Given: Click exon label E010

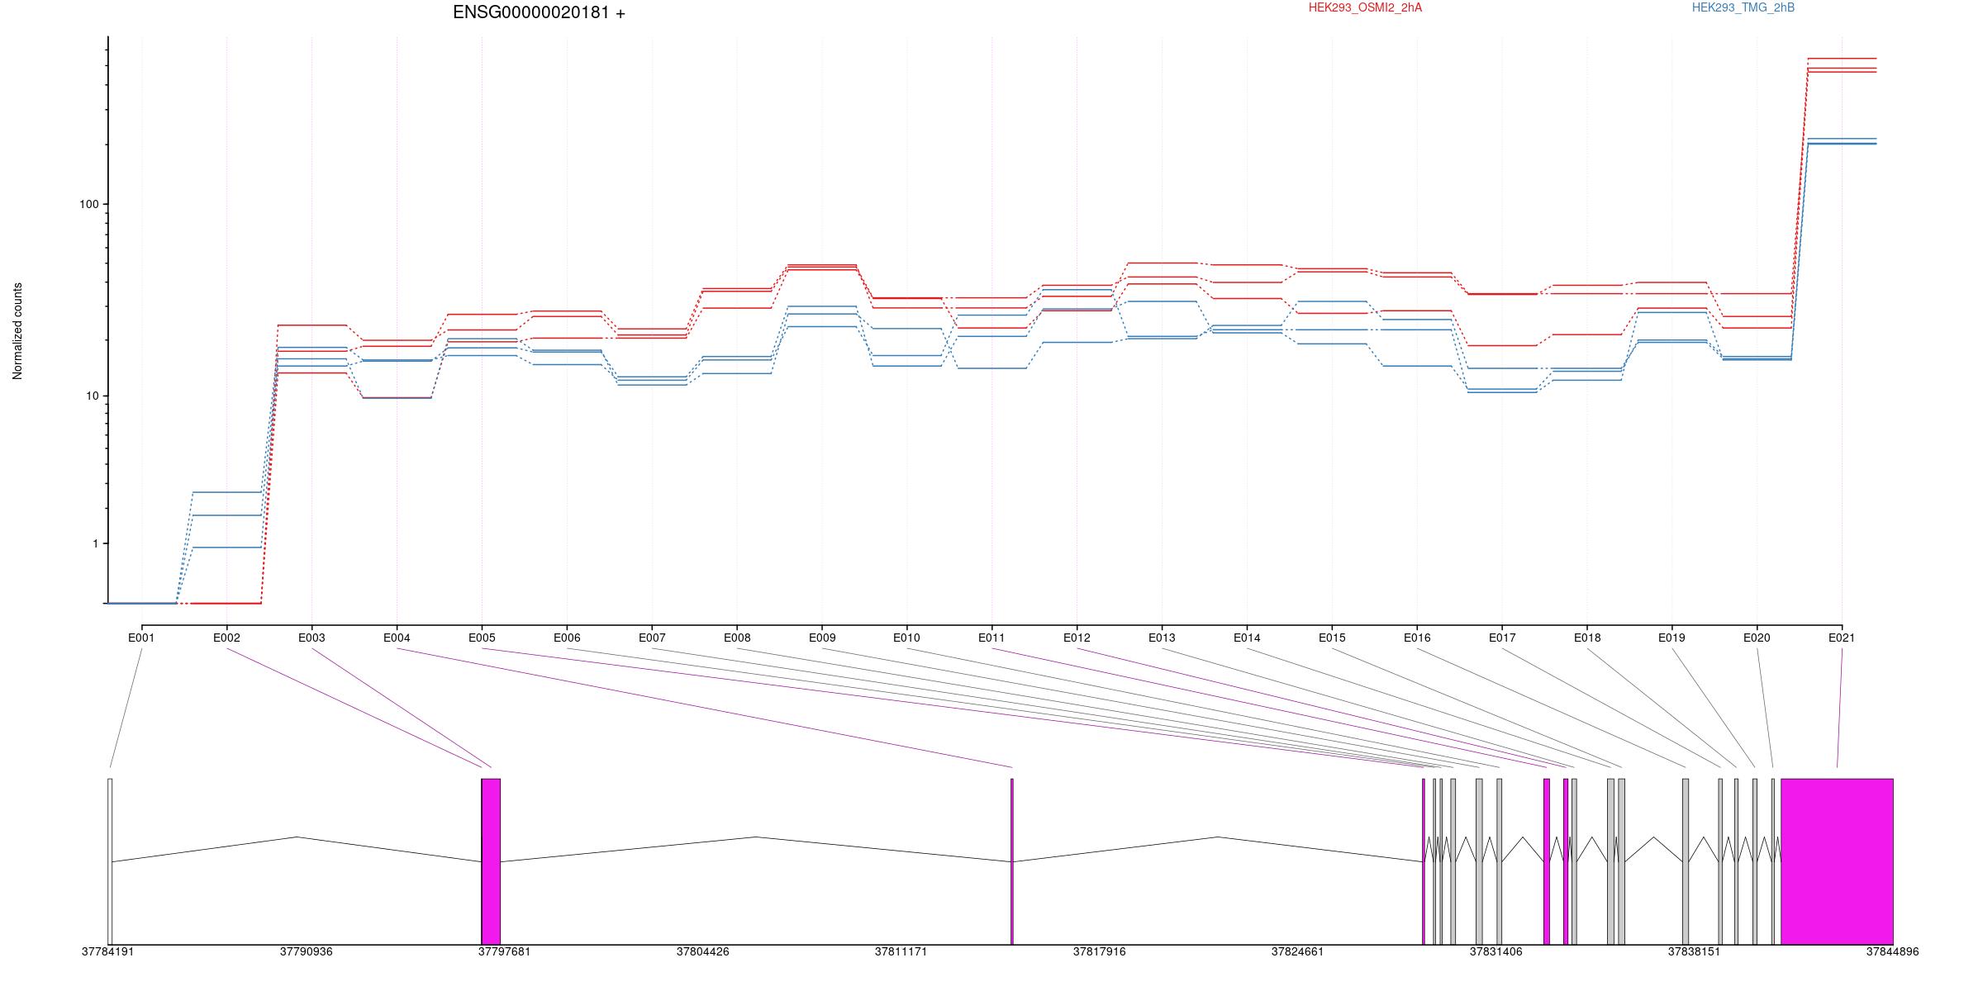Looking at the screenshot, I should (x=906, y=638).
